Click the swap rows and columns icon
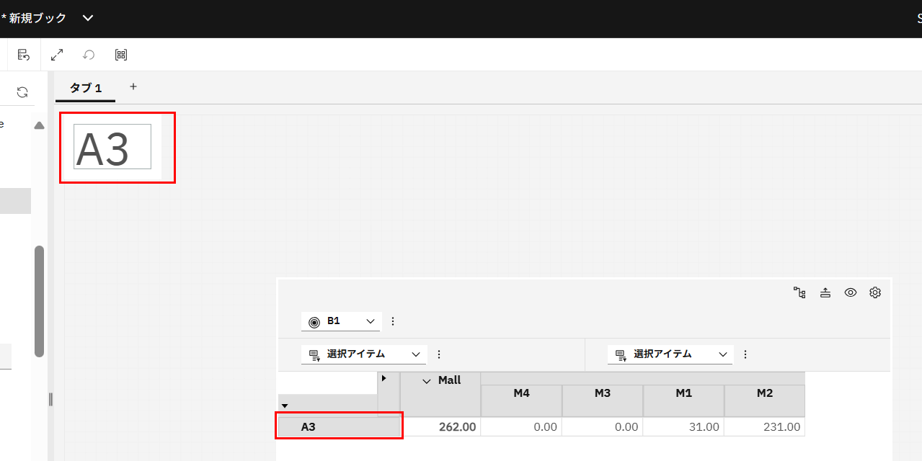Viewport: 922px width, 461px height. [825, 292]
